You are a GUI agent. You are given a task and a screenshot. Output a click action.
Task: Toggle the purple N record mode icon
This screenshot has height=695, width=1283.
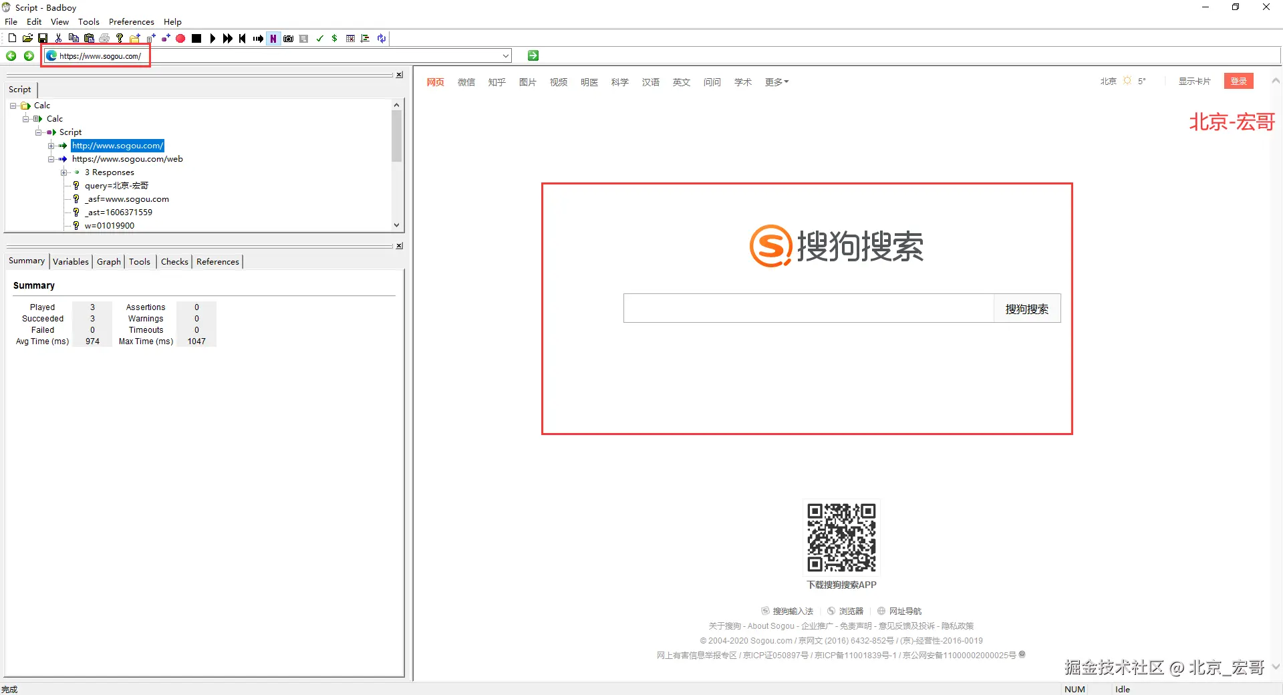click(x=273, y=39)
